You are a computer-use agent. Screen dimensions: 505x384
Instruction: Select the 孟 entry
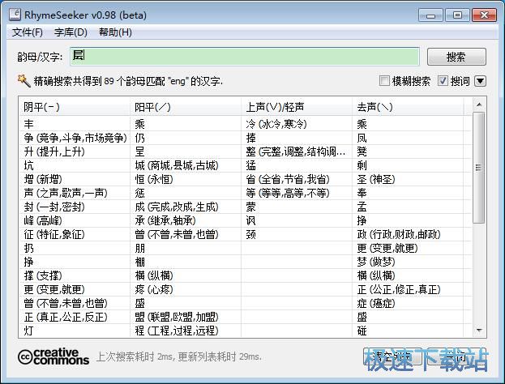(x=362, y=207)
